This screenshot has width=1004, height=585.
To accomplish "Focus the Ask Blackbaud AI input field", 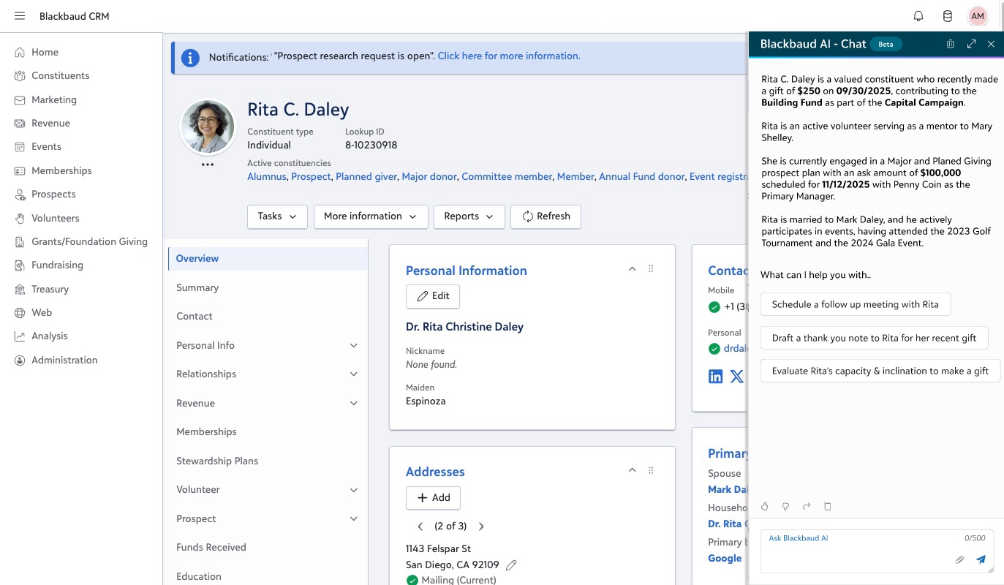I will click(877, 551).
